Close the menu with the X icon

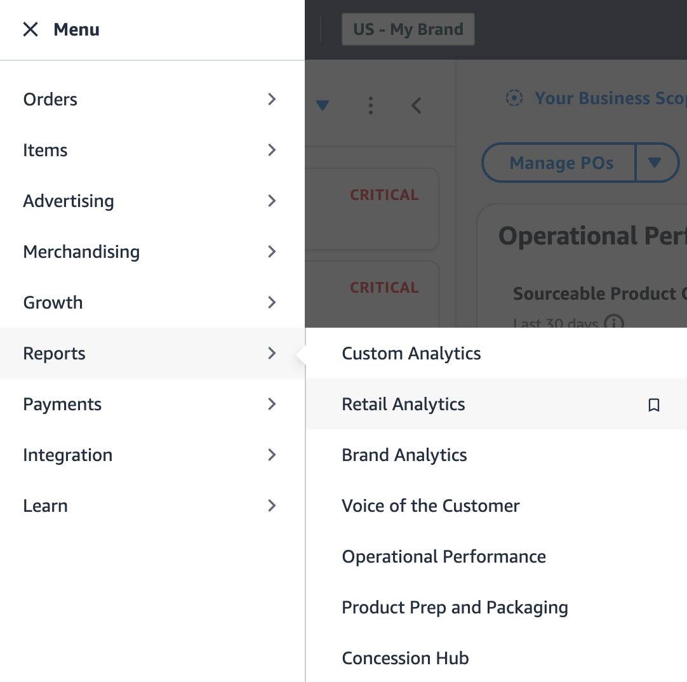click(30, 30)
